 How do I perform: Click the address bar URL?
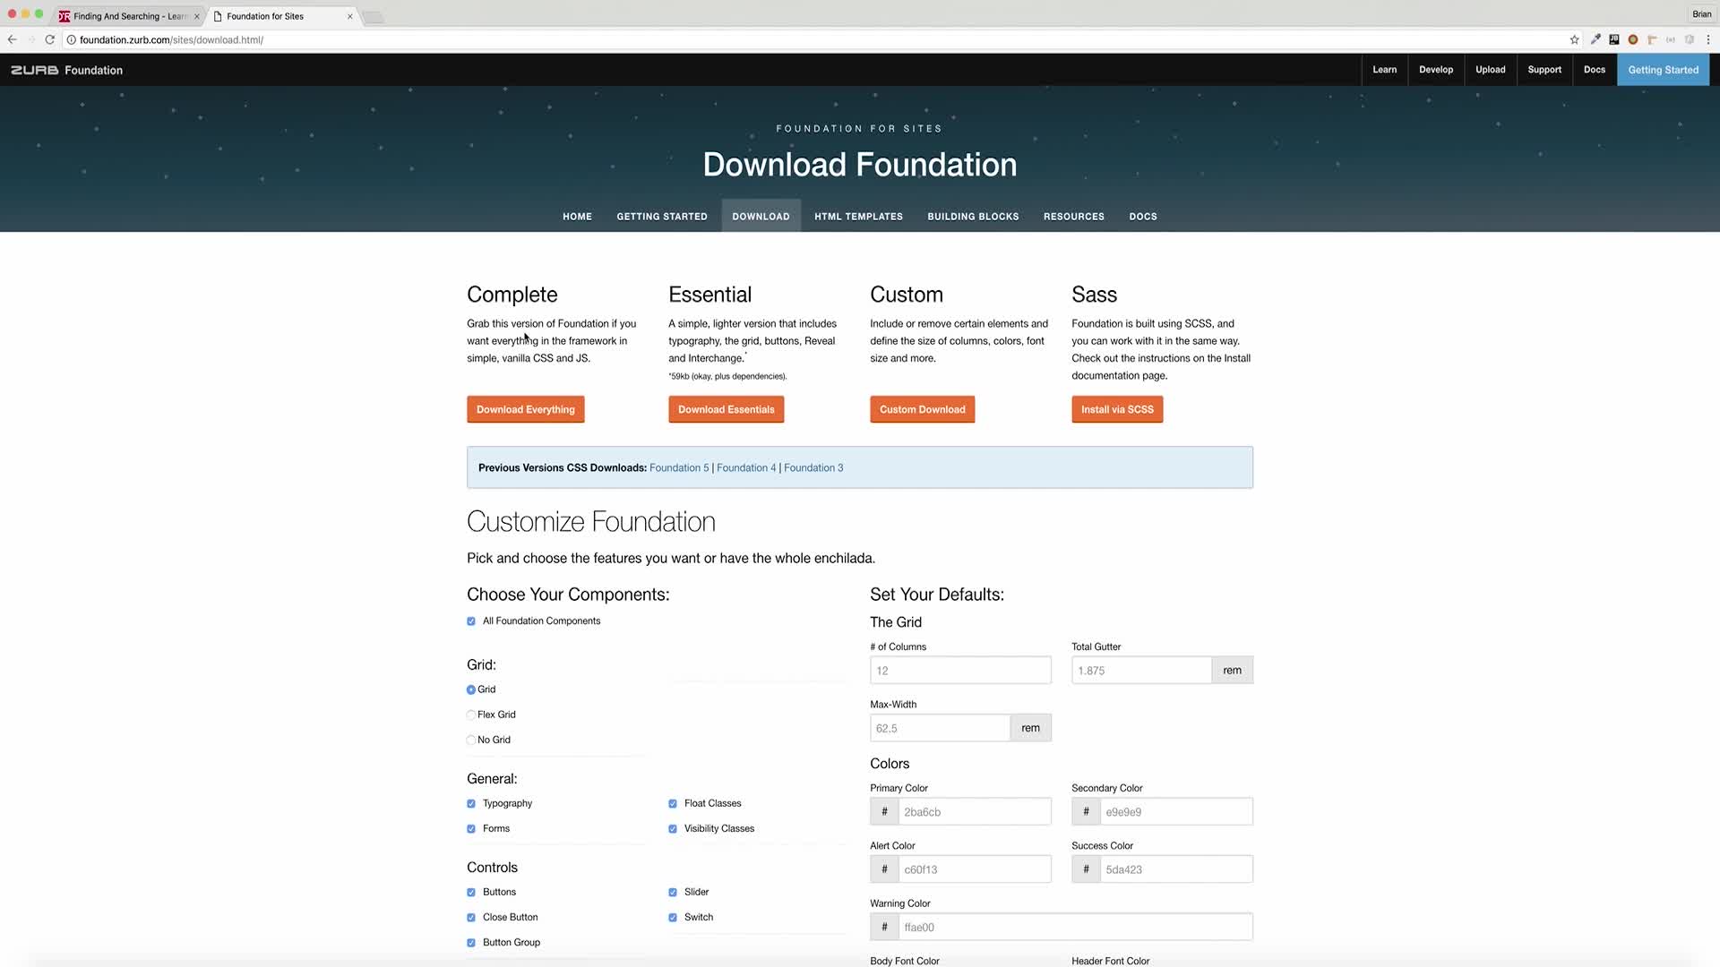(171, 39)
